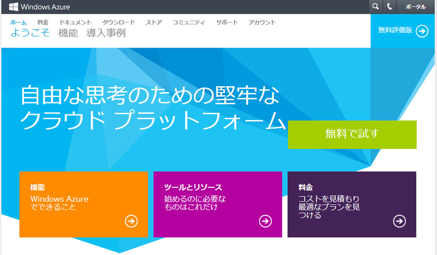Open 始めるのに必要なものはこれだけ tile
The height and width of the screenshot is (255, 437).
coord(217,204)
